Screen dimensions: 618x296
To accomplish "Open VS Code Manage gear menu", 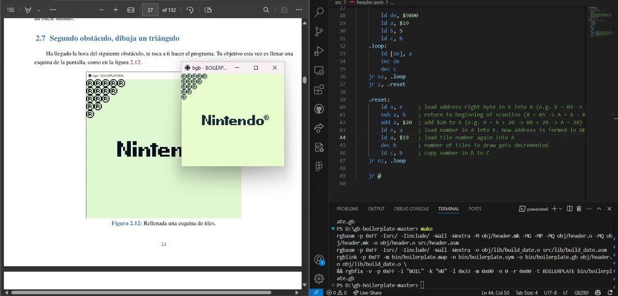I will pos(319,279).
